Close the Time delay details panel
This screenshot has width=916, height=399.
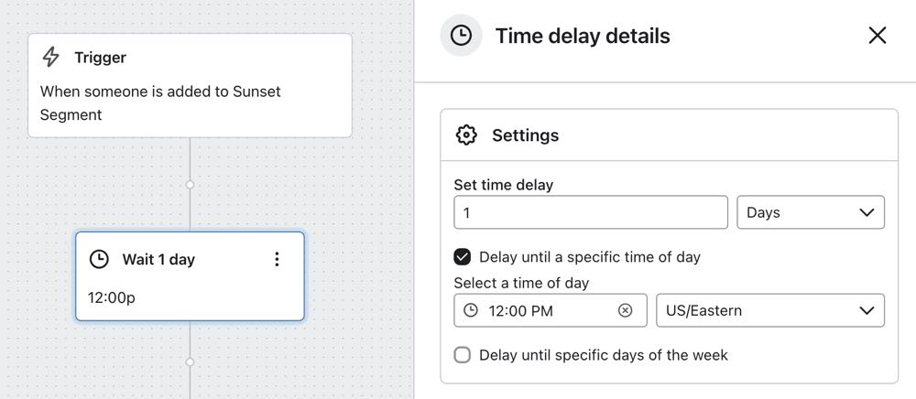(x=877, y=36)
